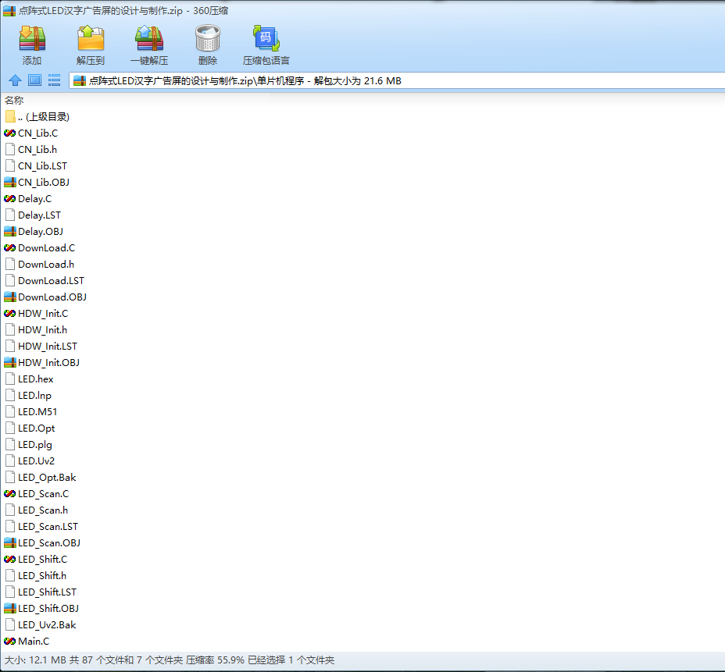The image size is (725, 672).
Task: Select the Delay.C file icon
Action: pyautogui.click(x=9, y=198)
